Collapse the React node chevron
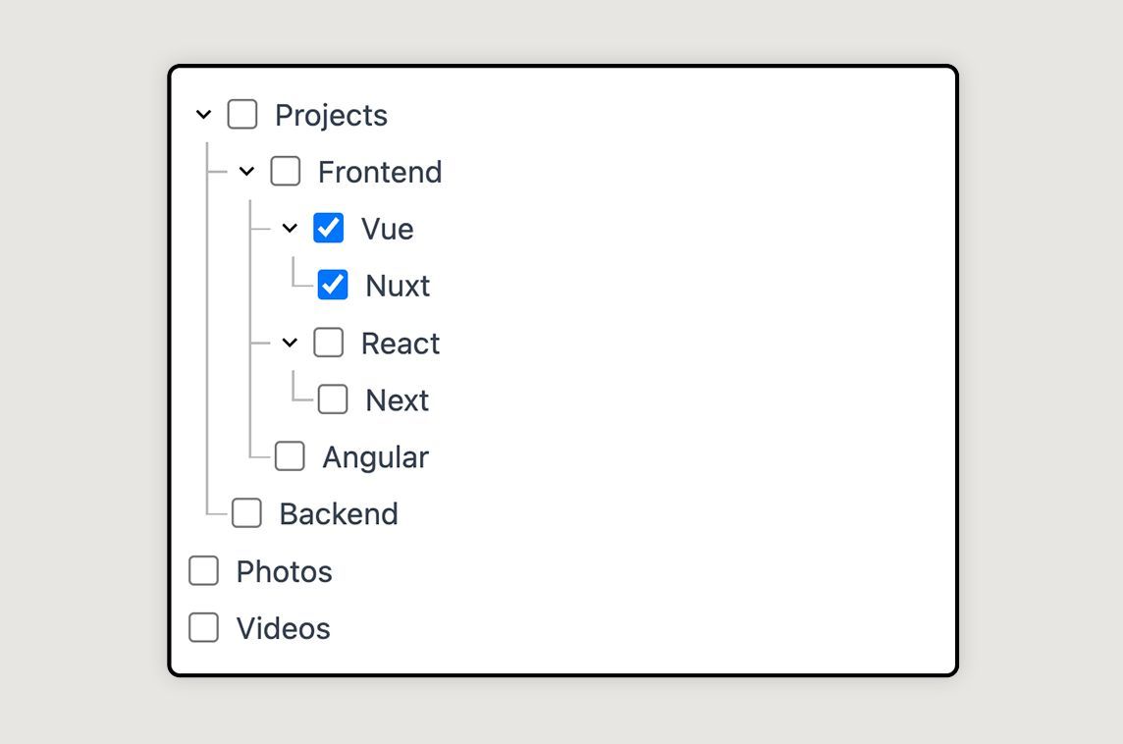 [290, 343]
